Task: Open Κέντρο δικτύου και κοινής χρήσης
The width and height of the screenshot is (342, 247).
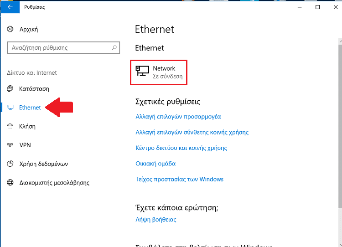Action: [x=181, y=148]
